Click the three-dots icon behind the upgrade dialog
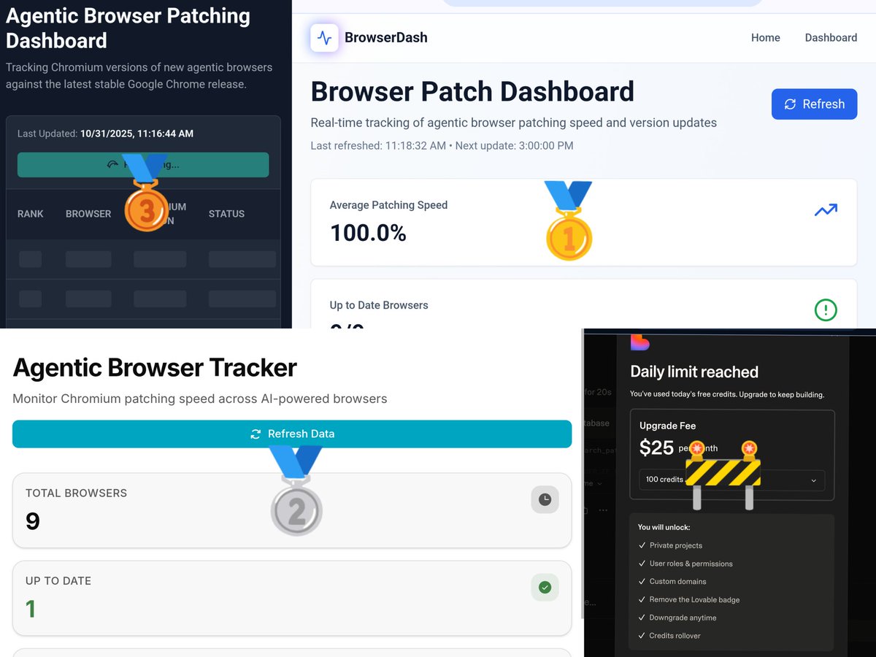Image resolution: width=876 pixels, height=657 pixels. 603,510
